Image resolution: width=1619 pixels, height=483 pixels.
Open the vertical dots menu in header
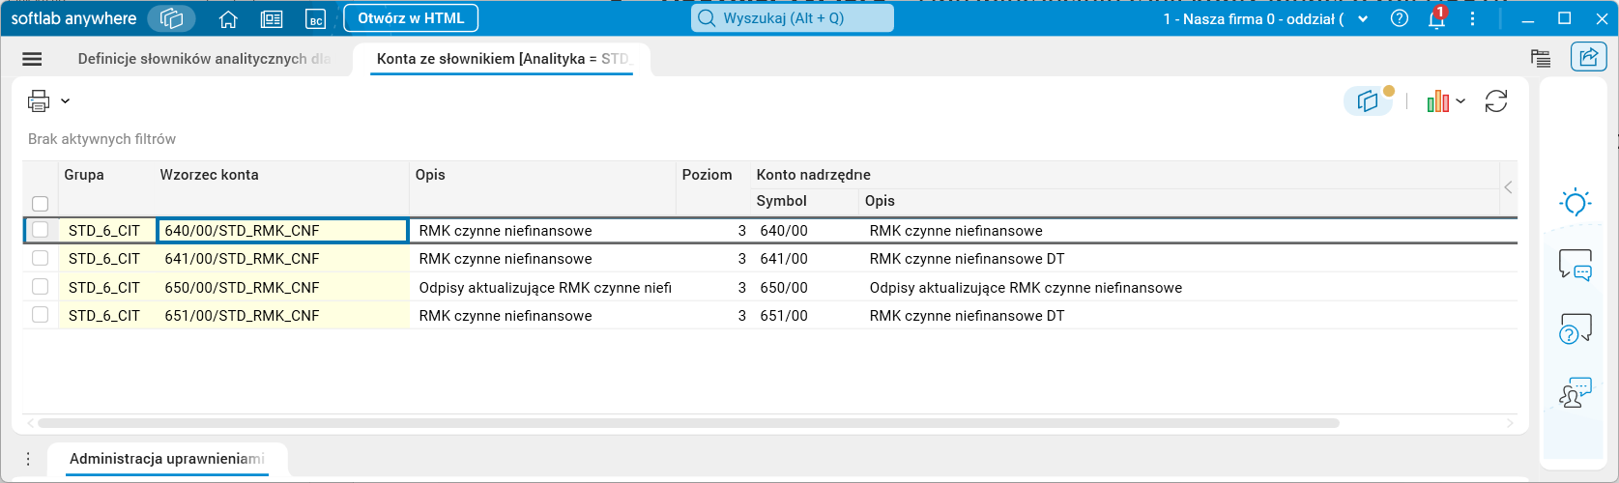point(1472,18)
